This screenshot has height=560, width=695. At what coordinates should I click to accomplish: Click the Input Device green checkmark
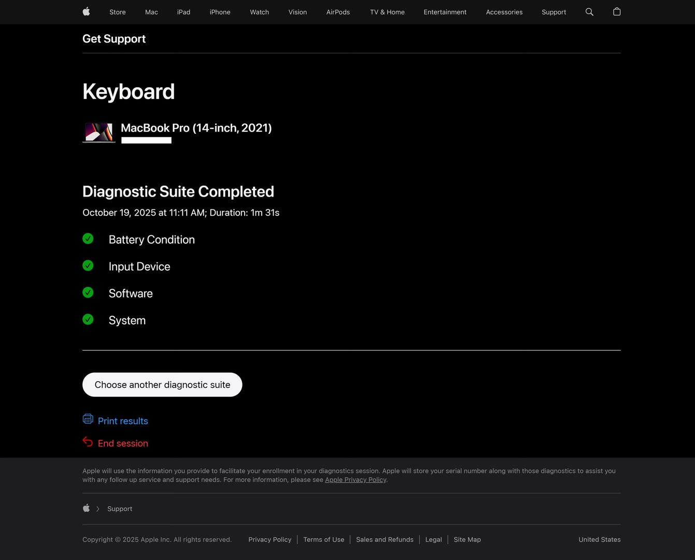88,265
